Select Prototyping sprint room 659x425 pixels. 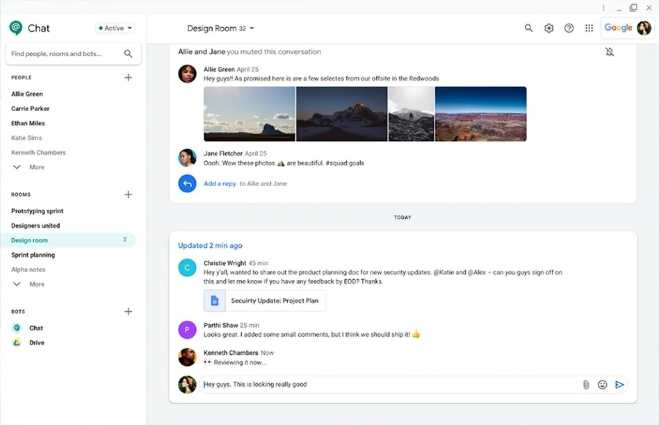coord(37,211)
